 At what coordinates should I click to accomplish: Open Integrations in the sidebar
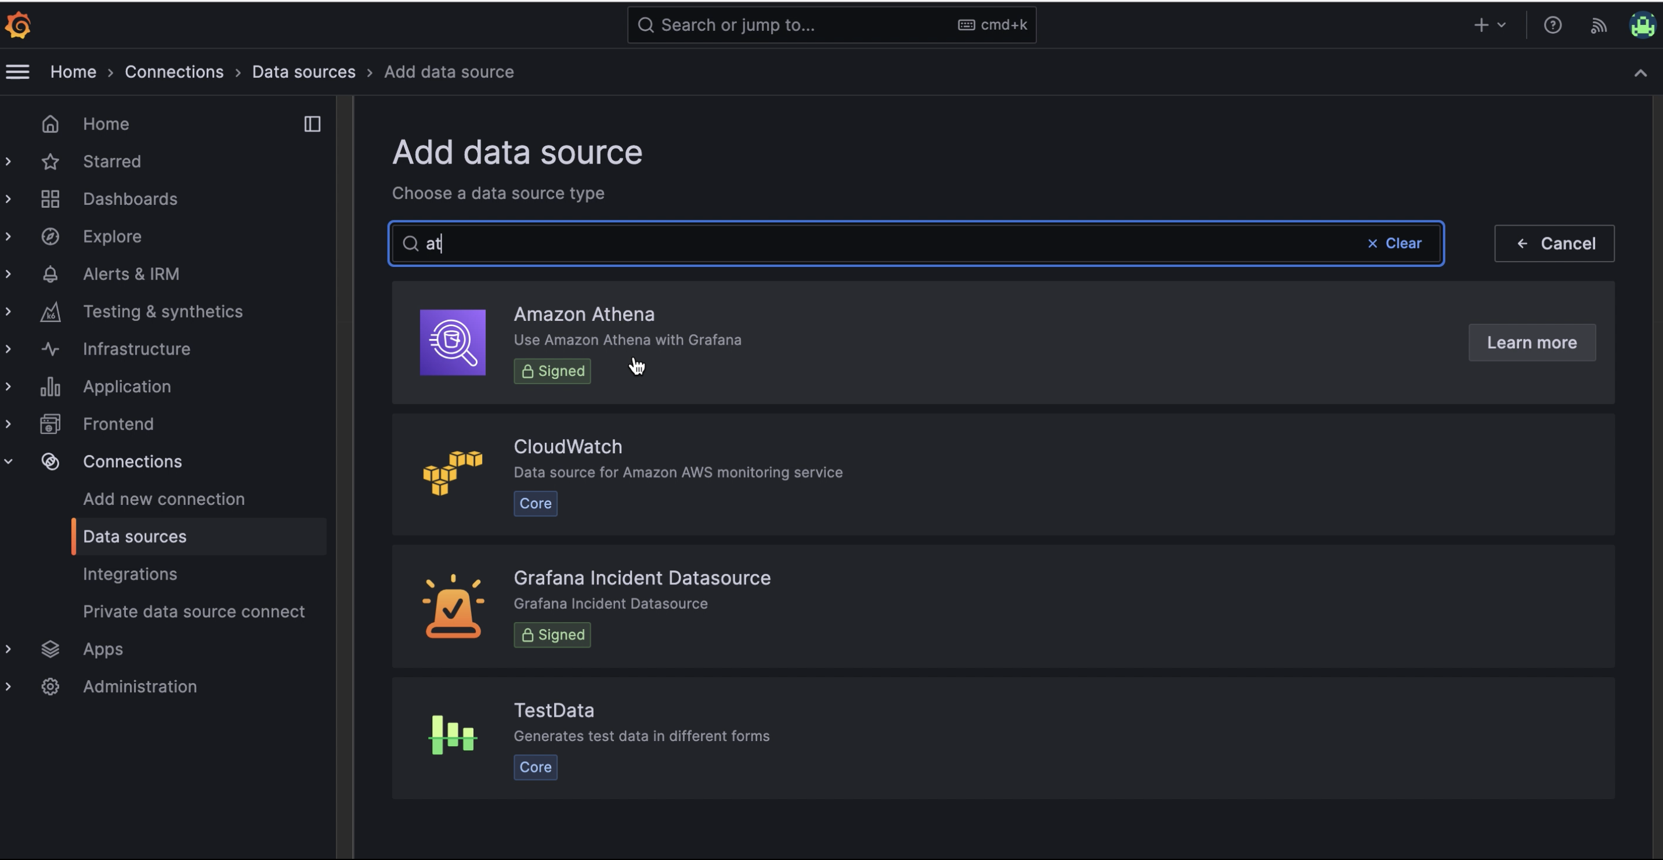click(130, 574)
